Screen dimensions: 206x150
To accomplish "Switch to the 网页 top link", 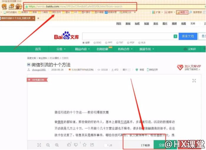I will click(119, 23).
